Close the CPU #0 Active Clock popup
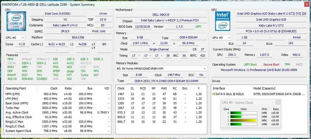Image resolution: width=311 pixels, height=139 pixels. [x=278, y=102]
